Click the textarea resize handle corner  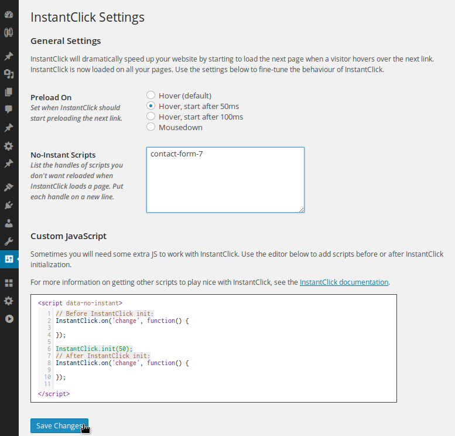(x=301, y=209)
